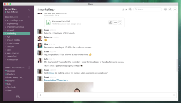The image size is (181, 103).
Task: Click the thumbs up emoji in Isaak's message
Action: 90,54
